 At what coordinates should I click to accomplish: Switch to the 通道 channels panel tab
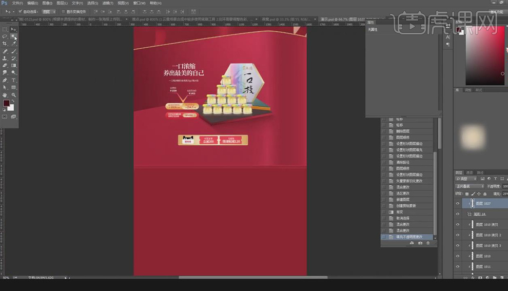coord(469,173)
